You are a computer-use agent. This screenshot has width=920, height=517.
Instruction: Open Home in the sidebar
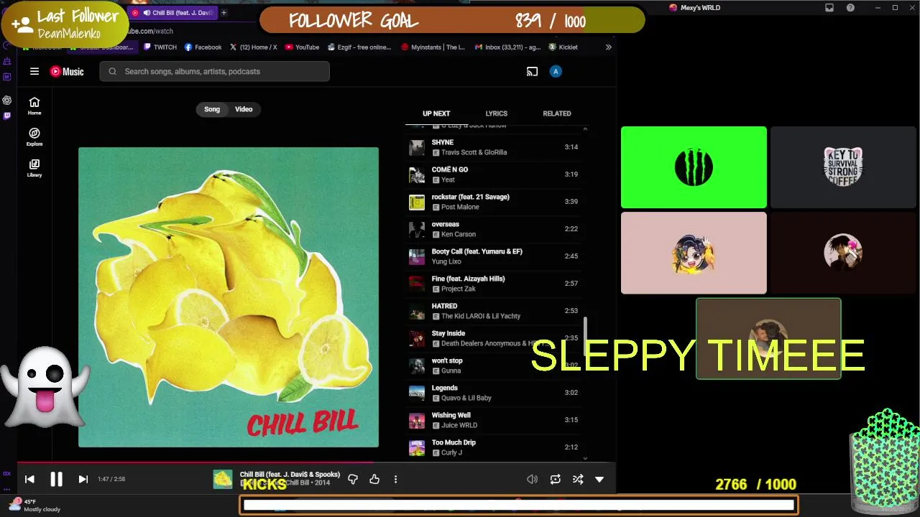[34, 106]
